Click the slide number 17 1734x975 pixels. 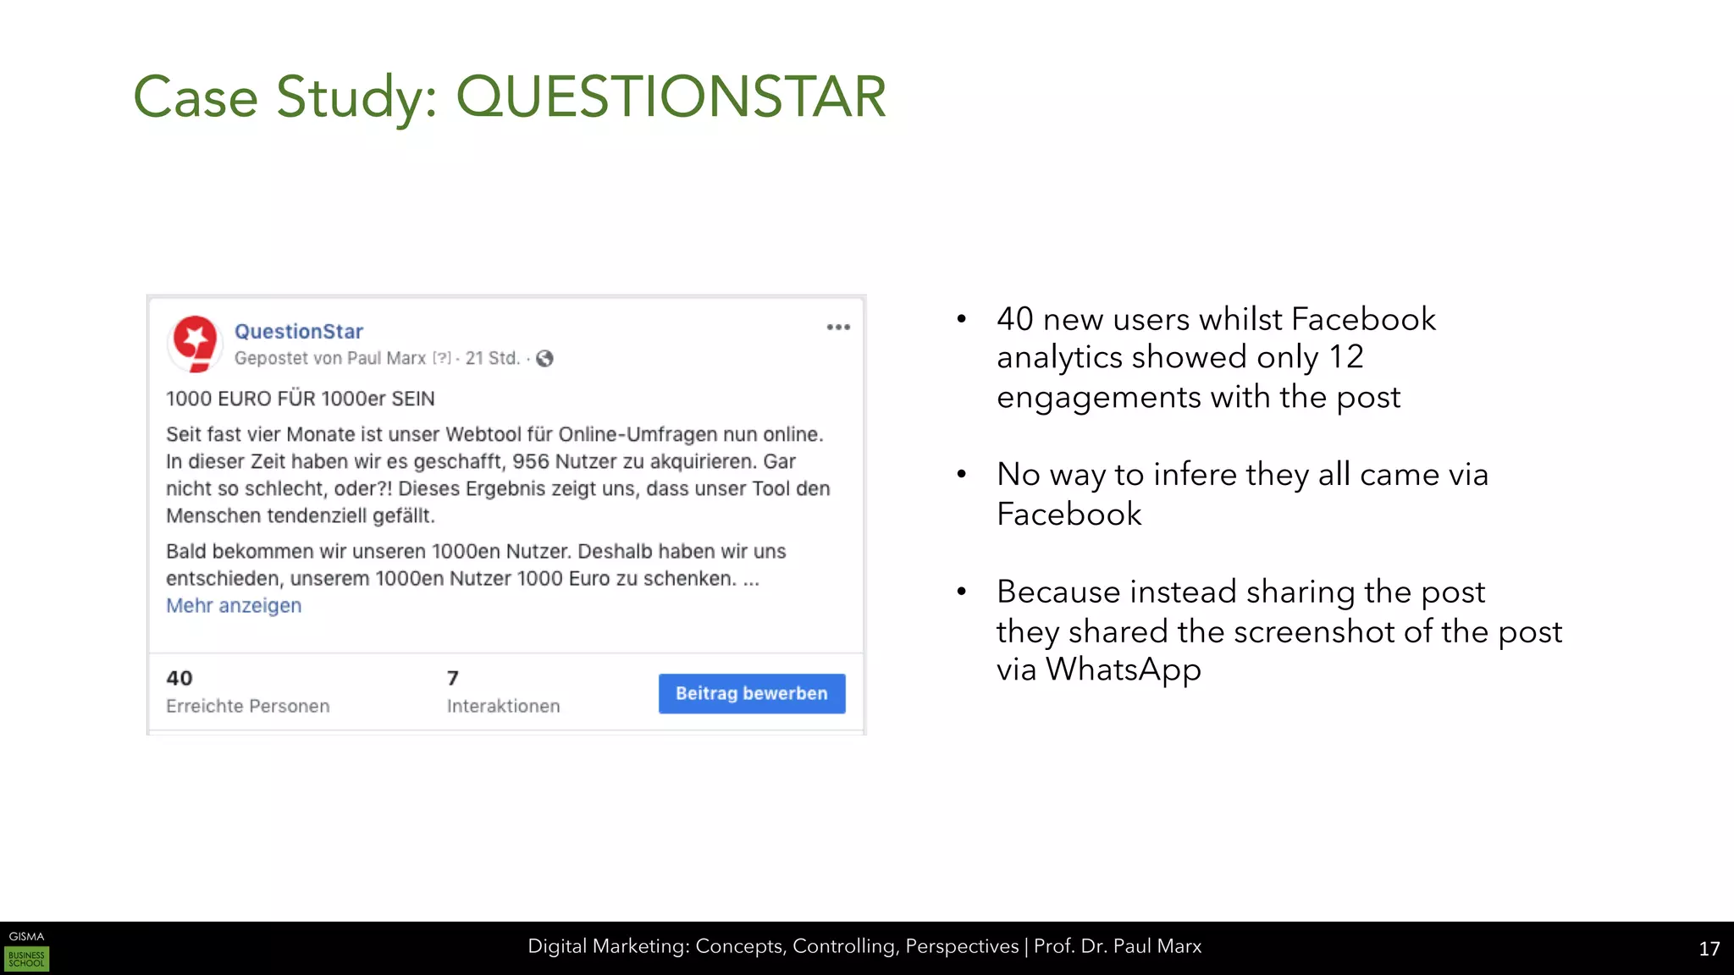click(1709, 949)
